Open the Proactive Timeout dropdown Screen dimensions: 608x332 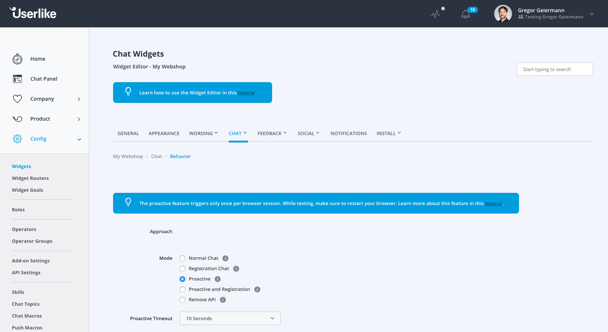[x=230, y=318]
